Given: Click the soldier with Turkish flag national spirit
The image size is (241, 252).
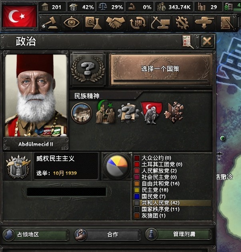Looking at the screenshot, I should [x=151, y=113].
